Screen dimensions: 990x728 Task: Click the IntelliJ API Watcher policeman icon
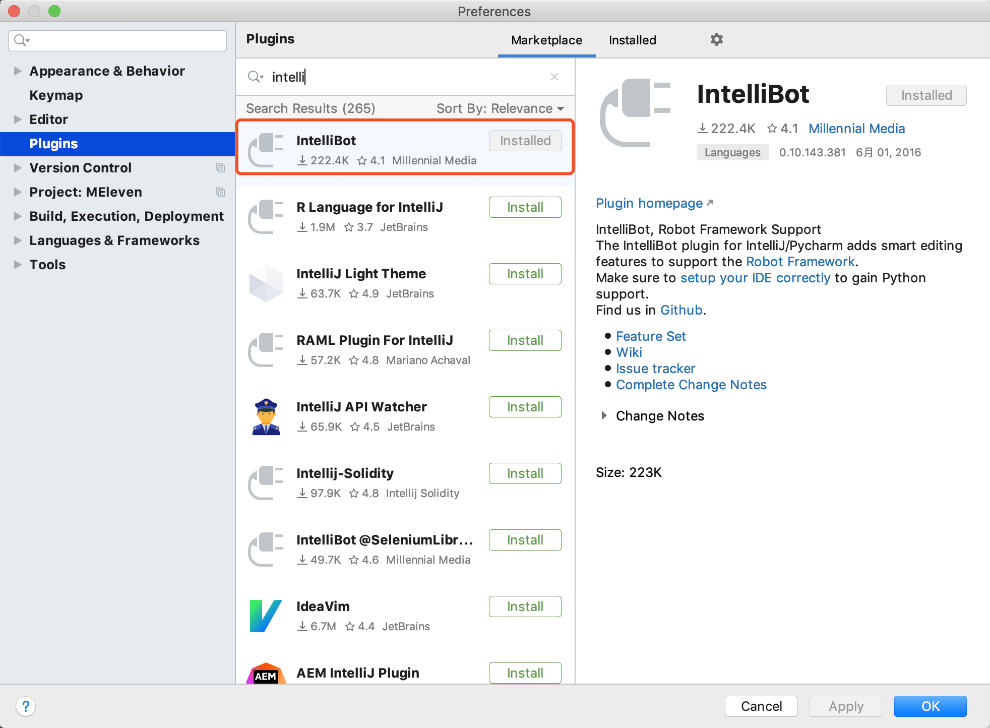(266, 416)
